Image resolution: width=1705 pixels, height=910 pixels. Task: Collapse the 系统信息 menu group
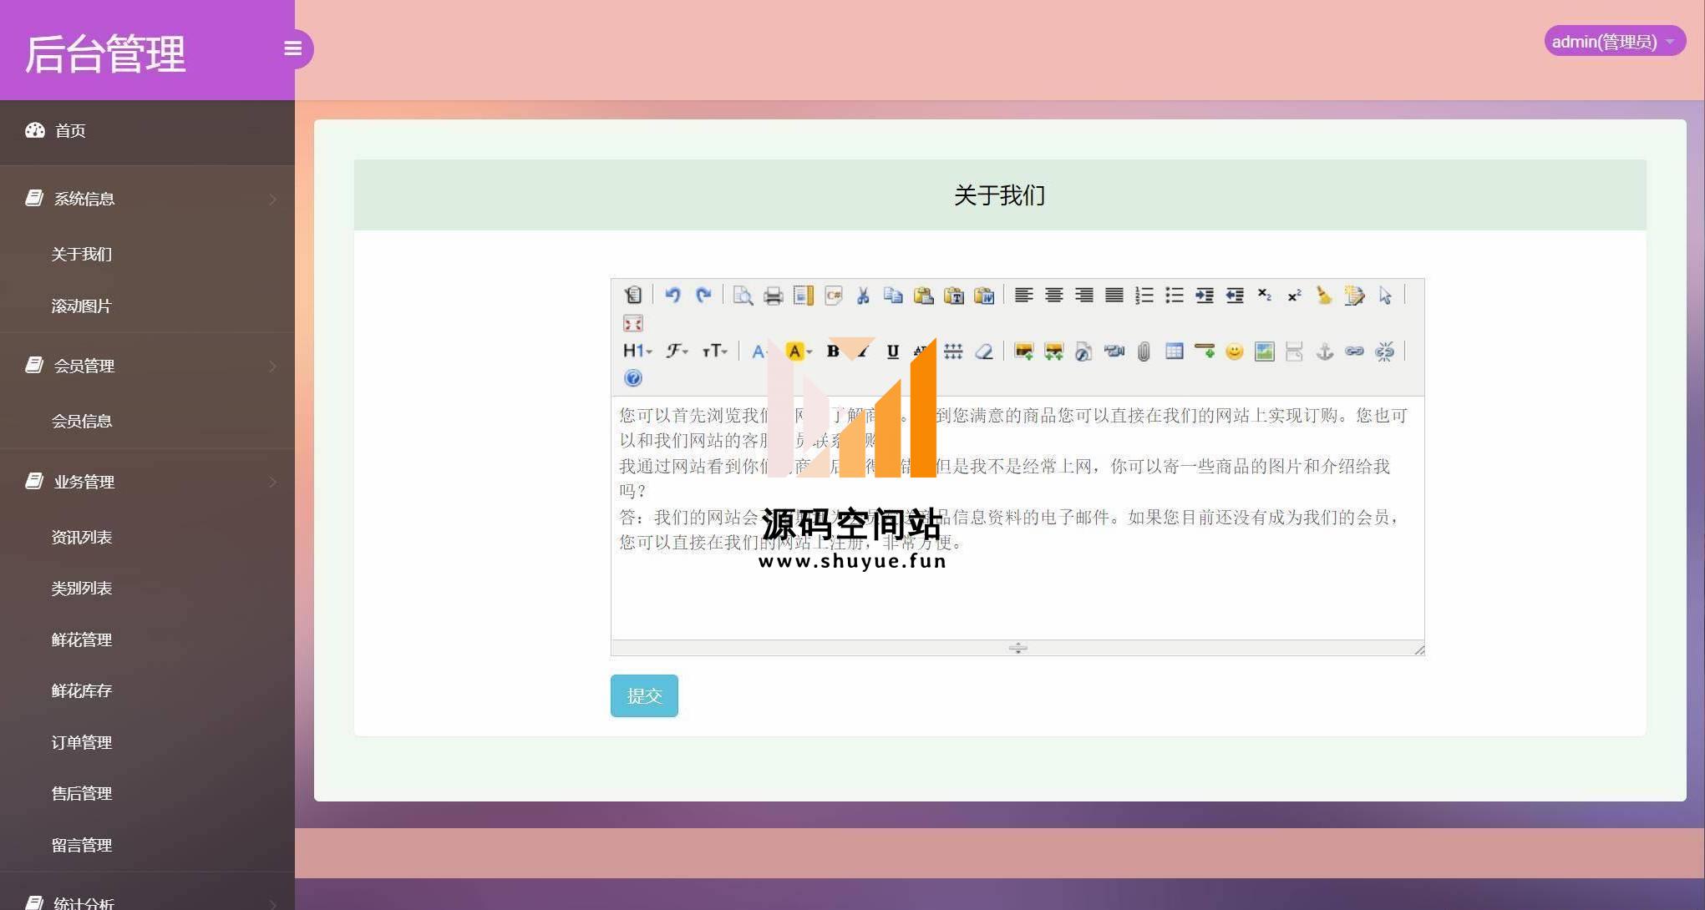147,199
